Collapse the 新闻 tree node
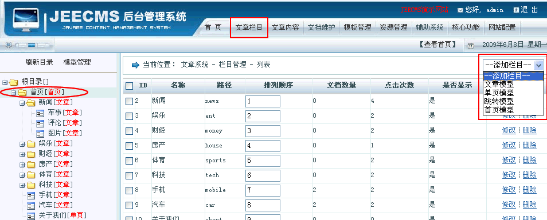547x220 pixels. (x=22, y=103)
